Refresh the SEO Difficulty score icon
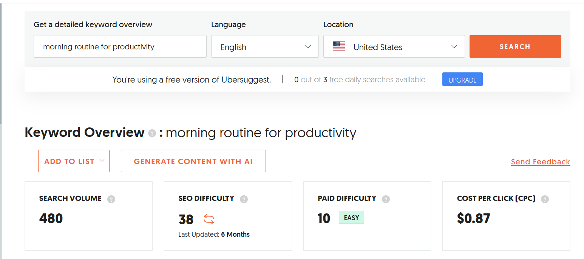 [x=209, y=219]
